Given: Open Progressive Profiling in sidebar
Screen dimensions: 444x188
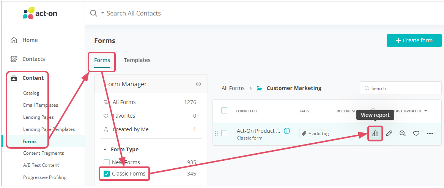Looking at the screenshot, I should (x=45, y=177).
